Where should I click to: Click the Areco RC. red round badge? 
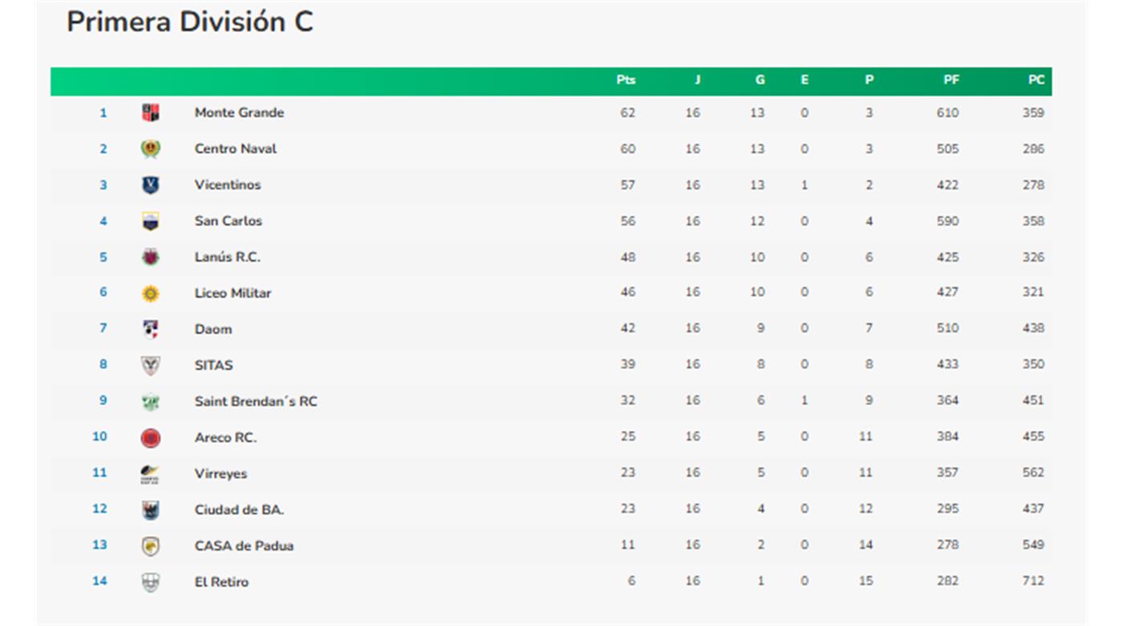click(x=151, y=437)
